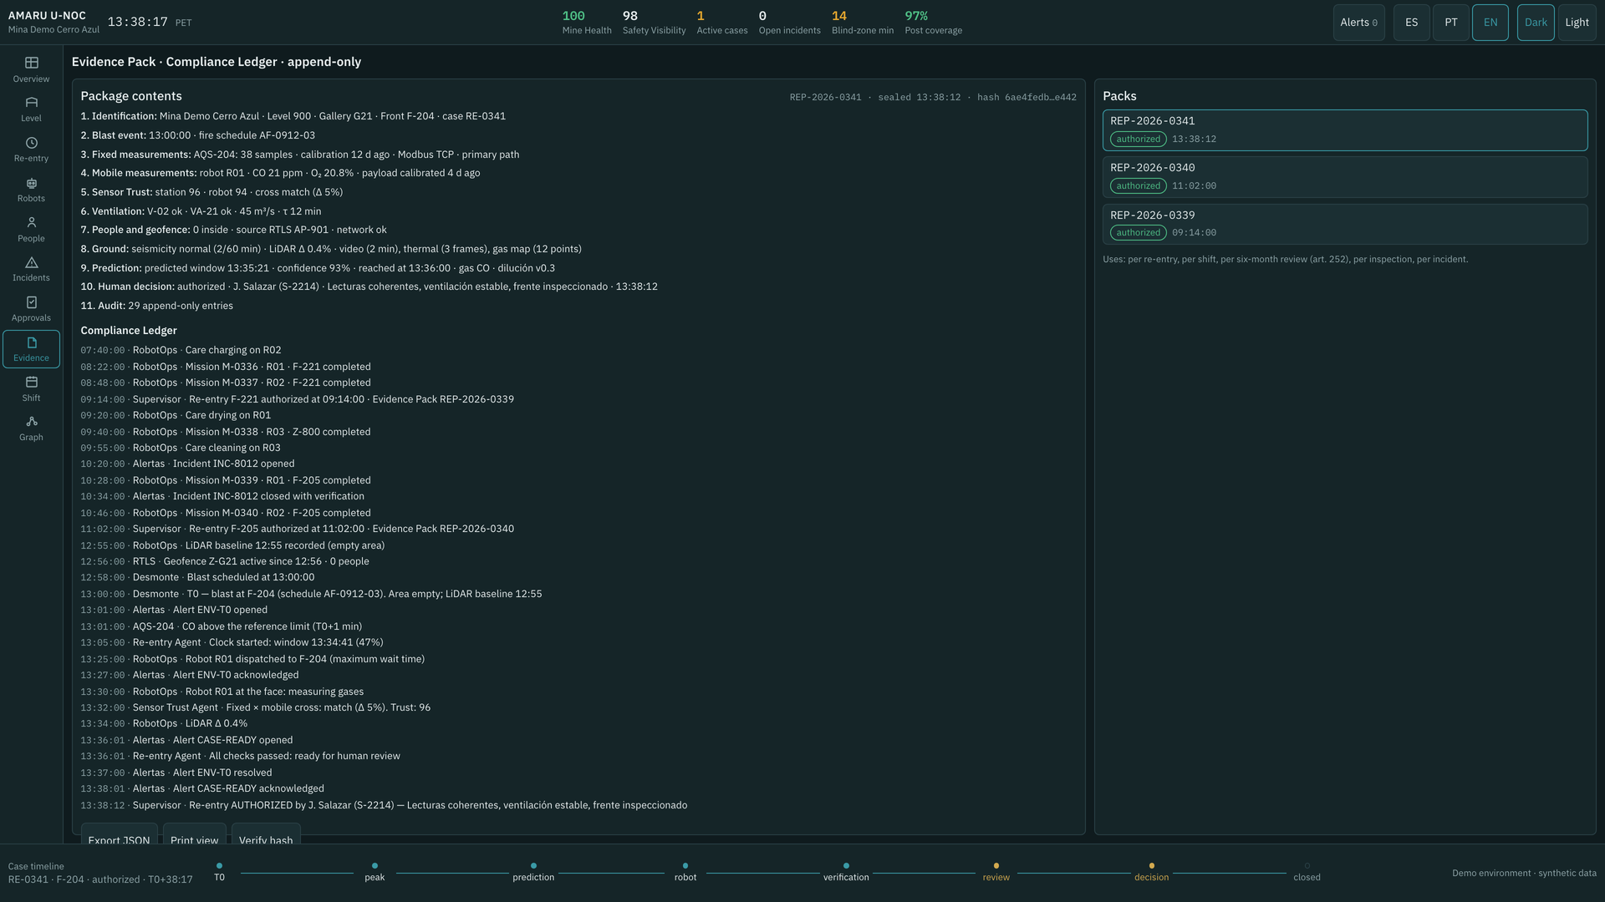Click the Print view button
The image size is (1605, 902).
(194, 835)
